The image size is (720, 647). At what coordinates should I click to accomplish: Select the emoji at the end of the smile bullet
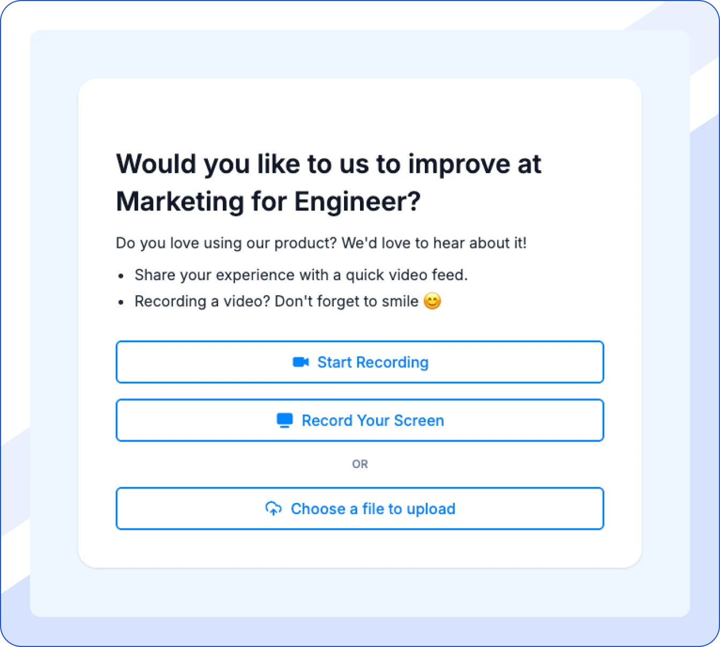point(432,301)
